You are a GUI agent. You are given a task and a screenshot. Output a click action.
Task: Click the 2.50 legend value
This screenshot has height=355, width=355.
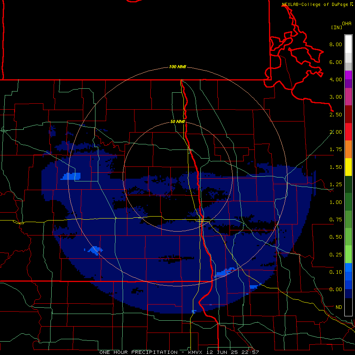point(336,114)
